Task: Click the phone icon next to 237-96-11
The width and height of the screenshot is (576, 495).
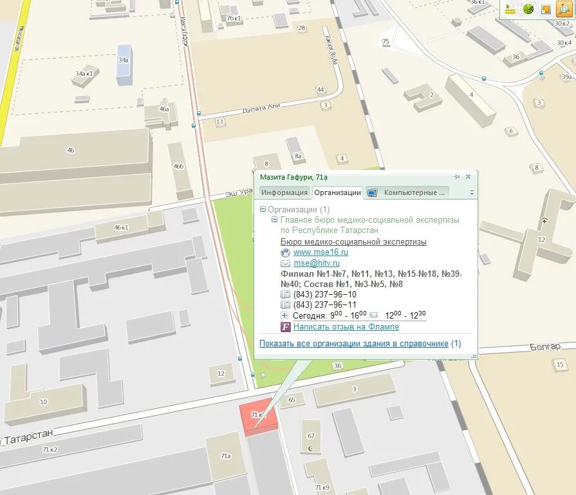Action: tap(285, 304)
